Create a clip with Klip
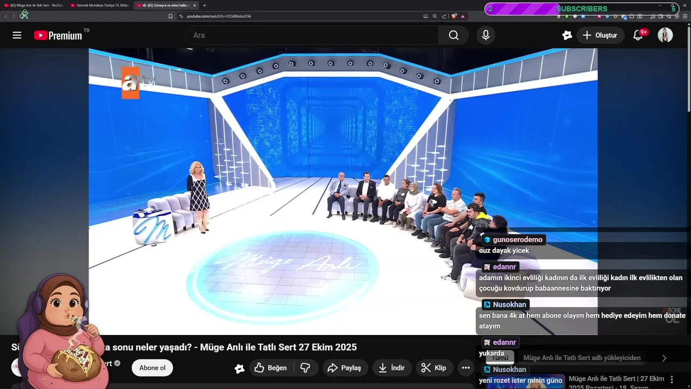 [435, 368]
